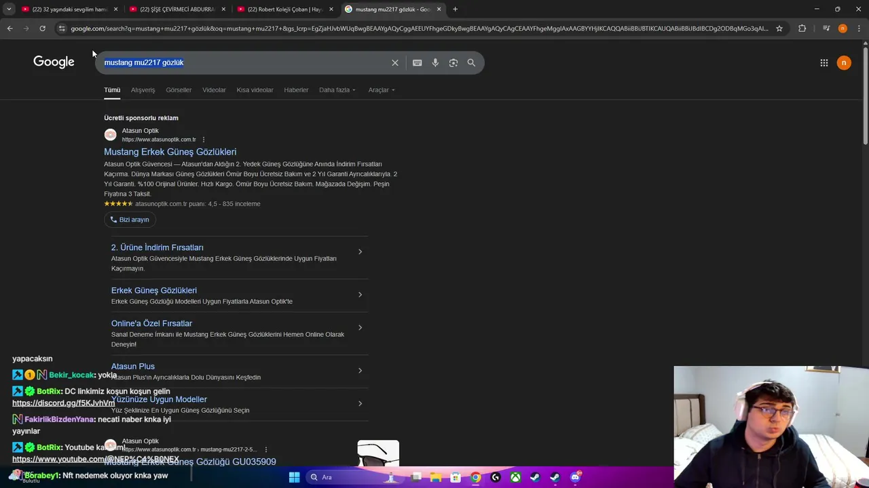Open the tab search dropdown arrow
Screen dimensions: 869x488
[x=9, y=9]
